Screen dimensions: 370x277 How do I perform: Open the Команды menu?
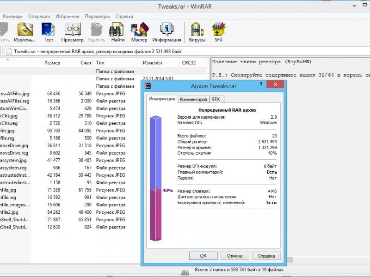click(x=12, y=16)
